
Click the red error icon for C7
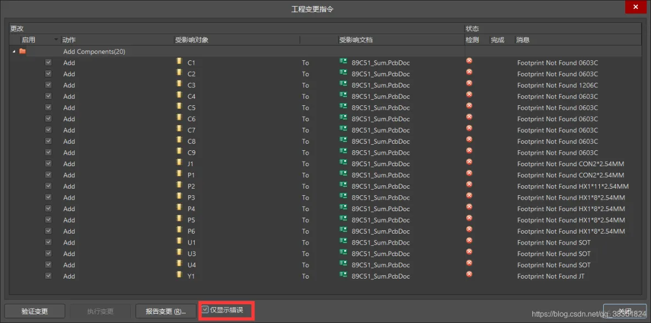pos(469,128)
